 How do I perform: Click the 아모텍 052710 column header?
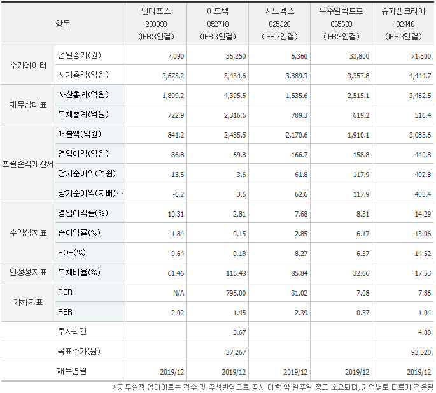[x=218, y=24]
